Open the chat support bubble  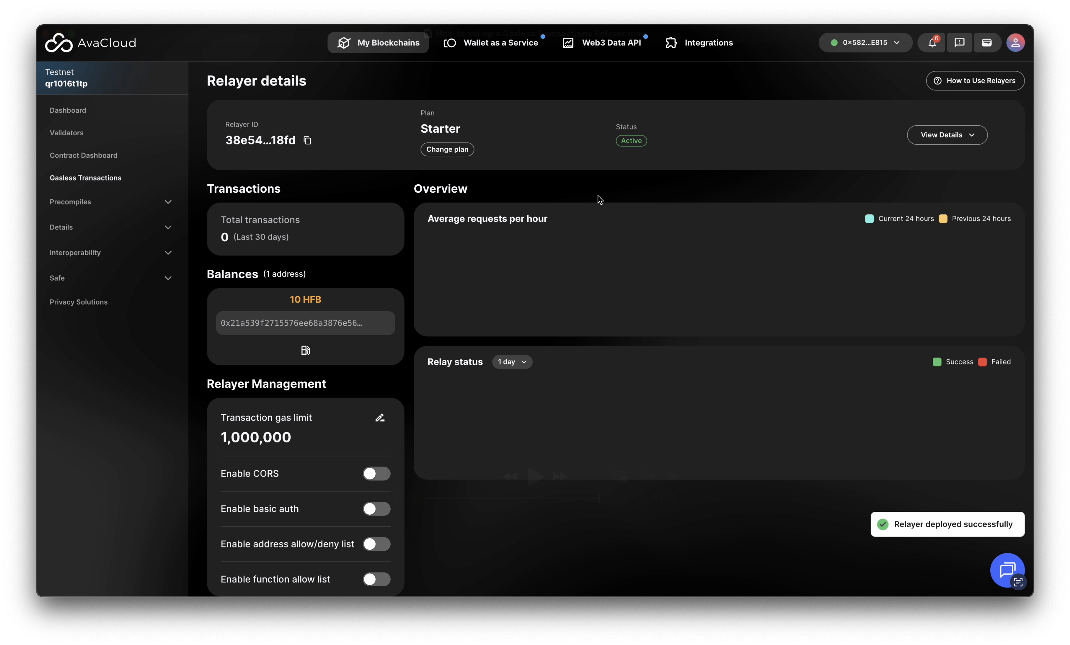click(x=1007, y=570)
